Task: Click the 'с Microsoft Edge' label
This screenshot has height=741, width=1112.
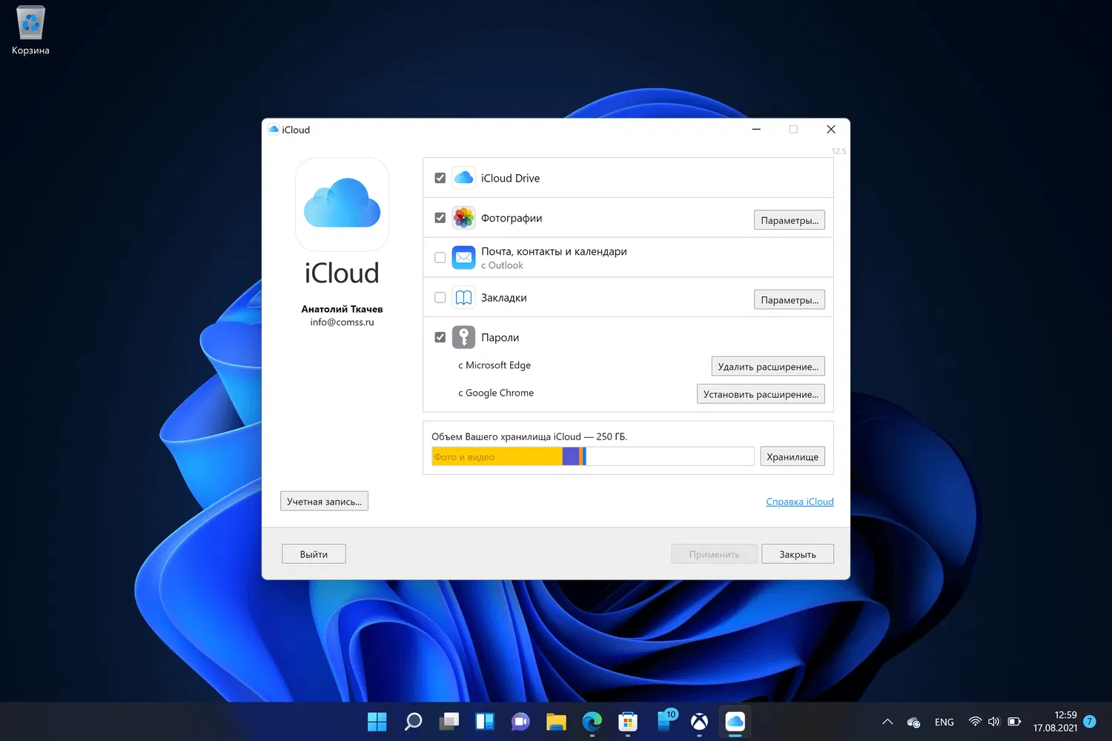Action: tap(494, 365)
